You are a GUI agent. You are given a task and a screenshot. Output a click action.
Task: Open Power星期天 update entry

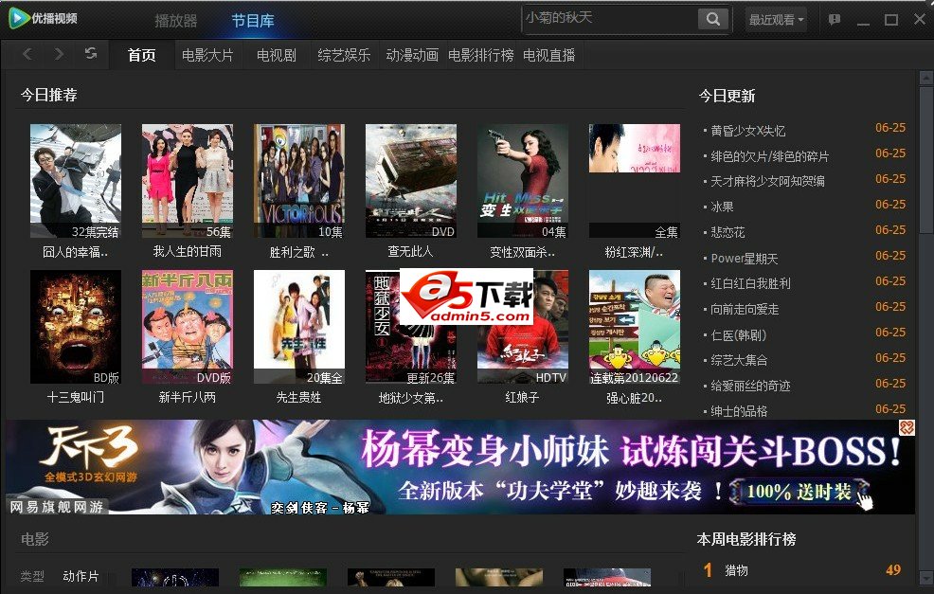pos(744,259)
